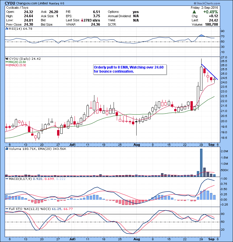Image resolution: width=233 pixels, height=242 pixels.
Task: Click the blue annotation about 8 EMA pullback
Action: [130, 69]
